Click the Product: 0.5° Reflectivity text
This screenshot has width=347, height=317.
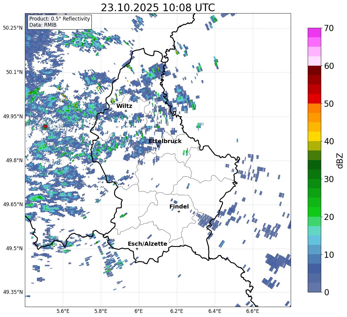click(59, 18)
